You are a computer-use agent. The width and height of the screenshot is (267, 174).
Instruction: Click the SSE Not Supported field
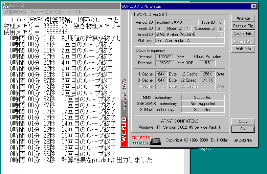[x=203, y=104]
